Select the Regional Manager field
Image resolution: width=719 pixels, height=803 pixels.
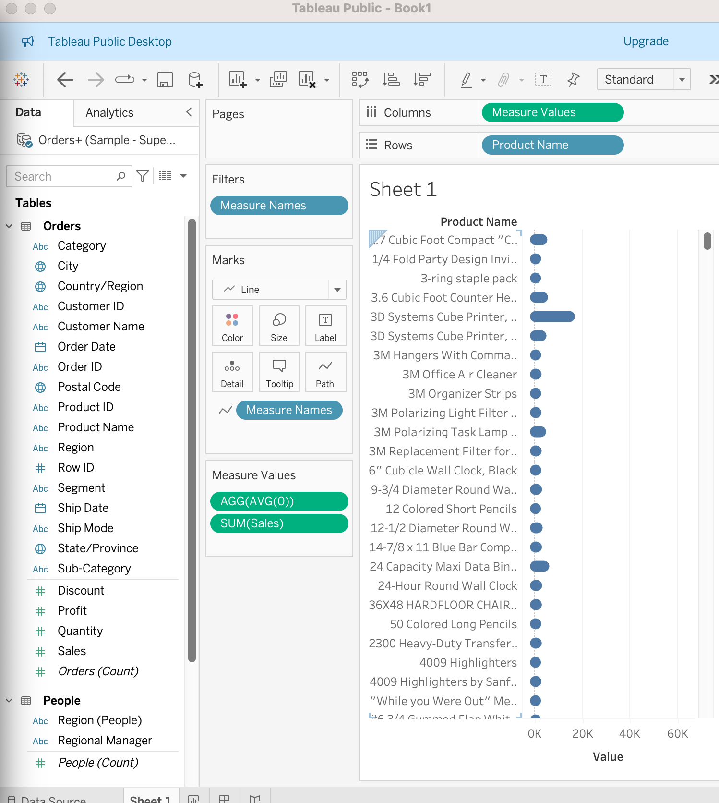(105, 741)
